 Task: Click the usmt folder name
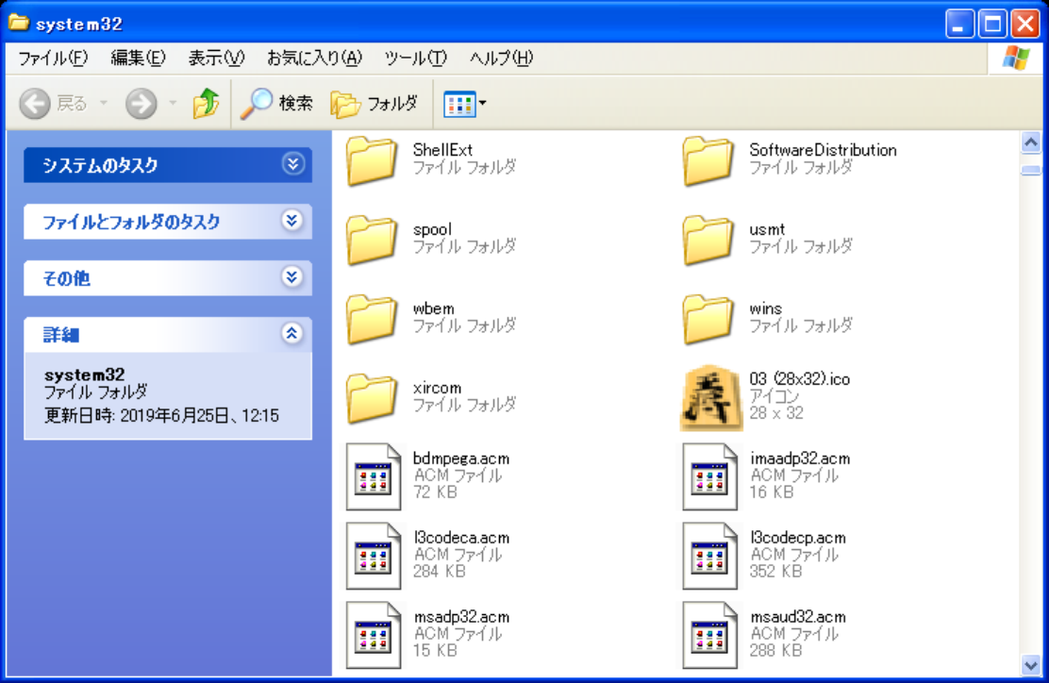(x=767, y=229)
